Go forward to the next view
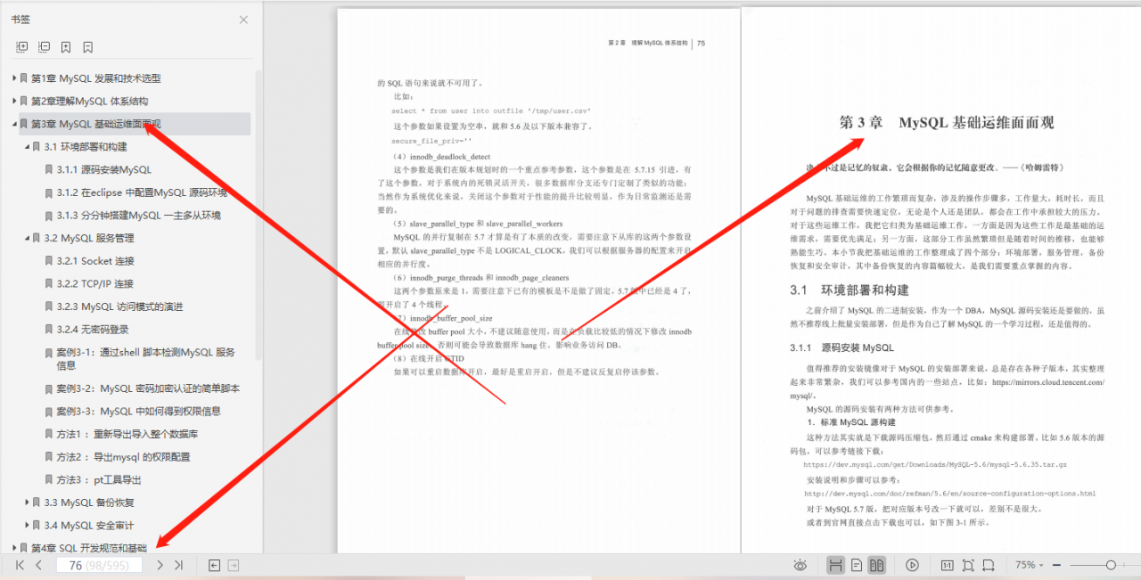This screenshot has height=580, width=1141. 234,565
